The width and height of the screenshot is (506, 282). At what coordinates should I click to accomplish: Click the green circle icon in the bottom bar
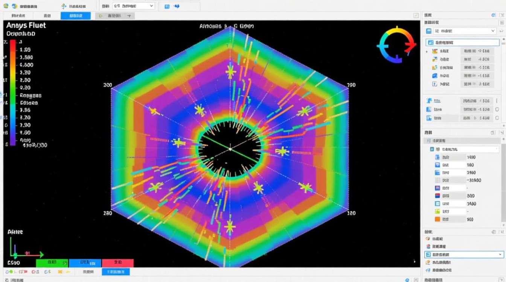click(11, 271)
